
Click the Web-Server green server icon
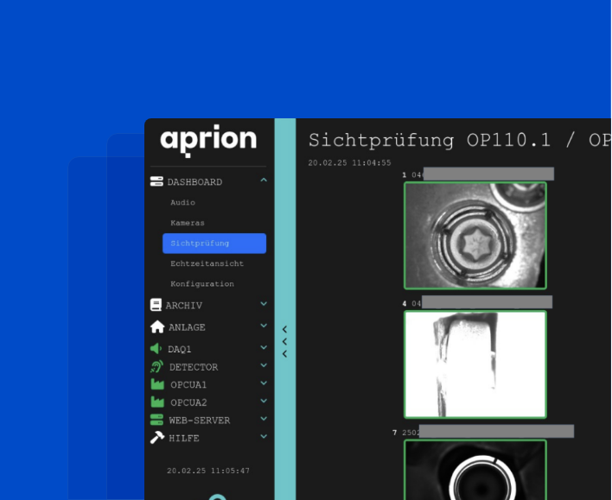coord(156,420)
